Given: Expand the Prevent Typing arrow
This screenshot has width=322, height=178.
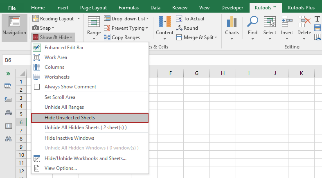Looking at the screenshot, I should pos(146,28).
